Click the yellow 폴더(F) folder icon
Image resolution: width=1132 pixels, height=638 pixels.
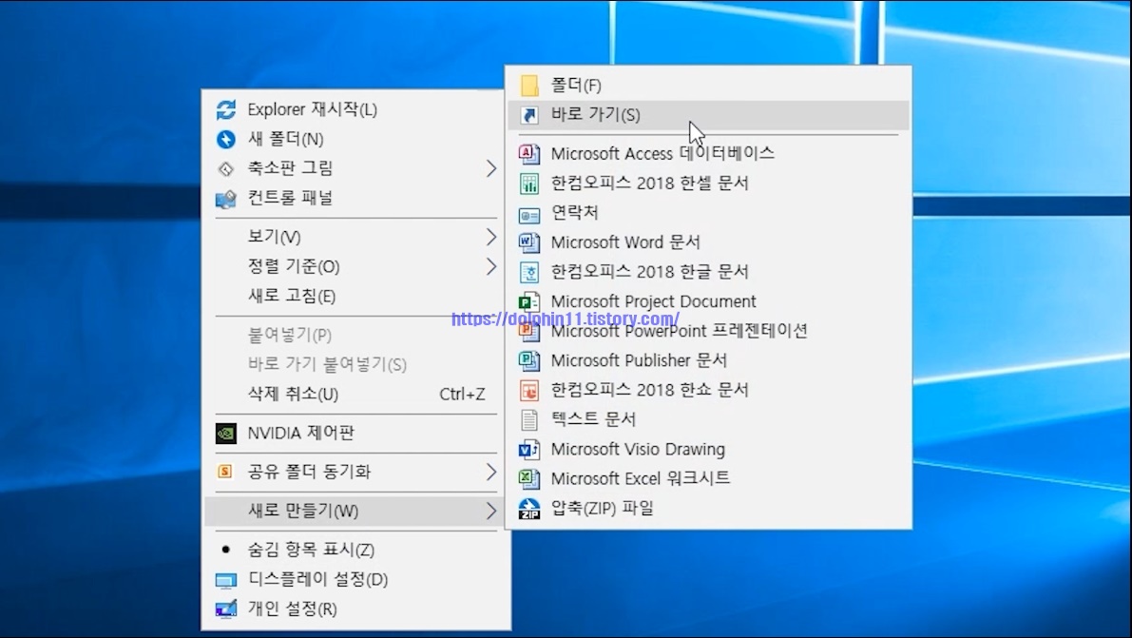coord(529,86)
